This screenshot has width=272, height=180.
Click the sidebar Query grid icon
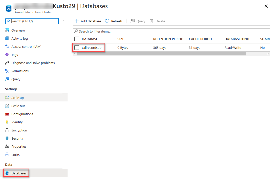point(7,79)
